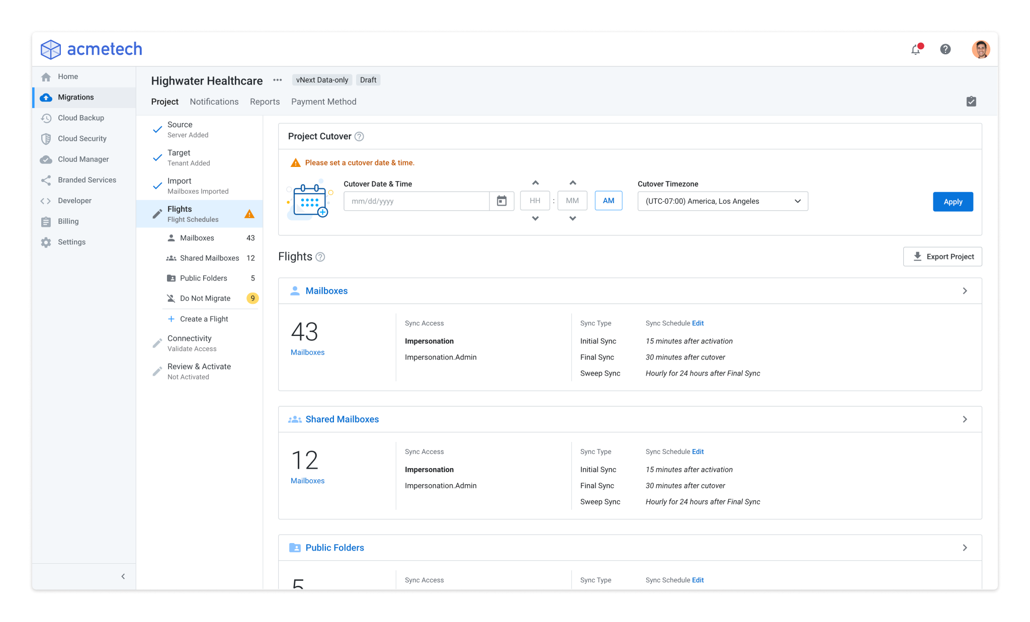Open user profile avatar

pyautogui.click(x=980, y=49)
